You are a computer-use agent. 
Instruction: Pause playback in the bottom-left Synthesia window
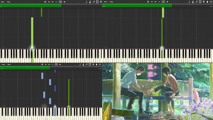42,64
